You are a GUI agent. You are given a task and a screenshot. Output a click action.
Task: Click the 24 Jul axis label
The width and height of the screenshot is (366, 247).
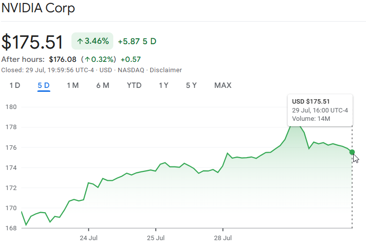[x=89, y=238]
